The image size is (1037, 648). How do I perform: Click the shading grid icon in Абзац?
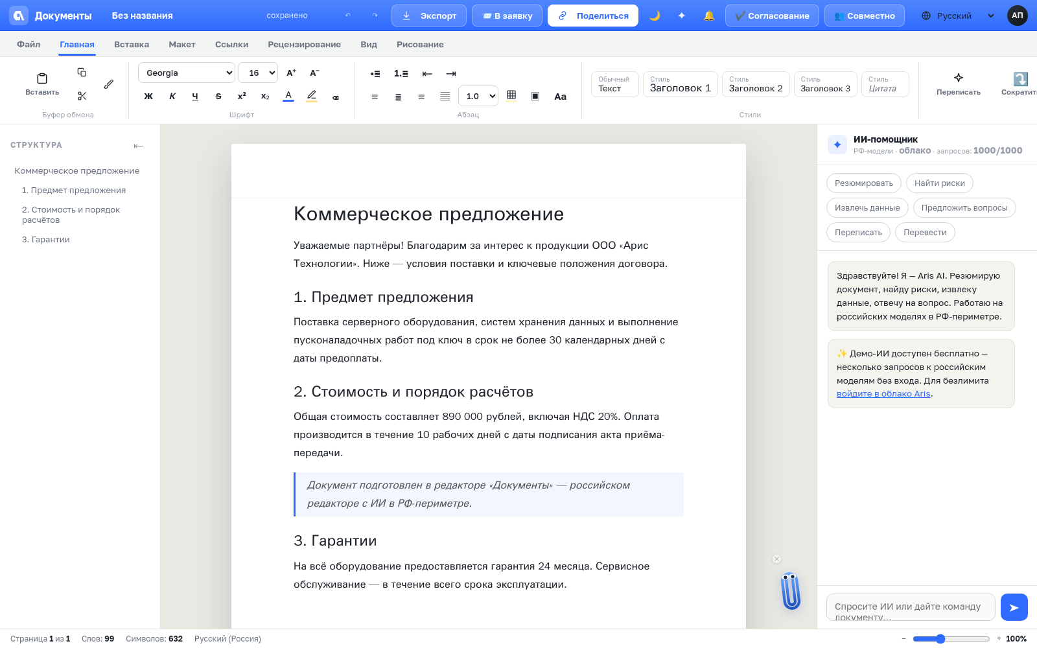tap(511, 96)
